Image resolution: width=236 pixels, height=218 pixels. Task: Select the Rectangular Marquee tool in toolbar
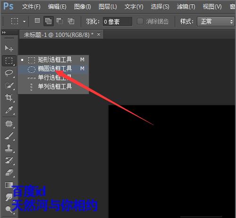tap(9, 60)
